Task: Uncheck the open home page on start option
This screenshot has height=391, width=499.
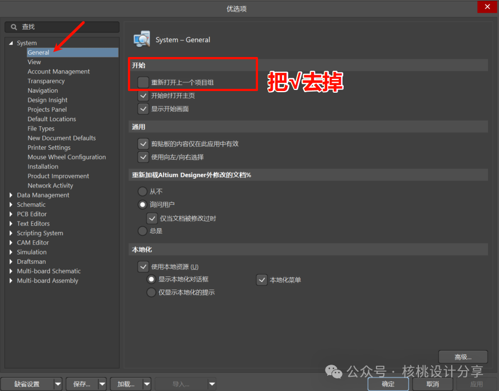Action: click(143, 95)
